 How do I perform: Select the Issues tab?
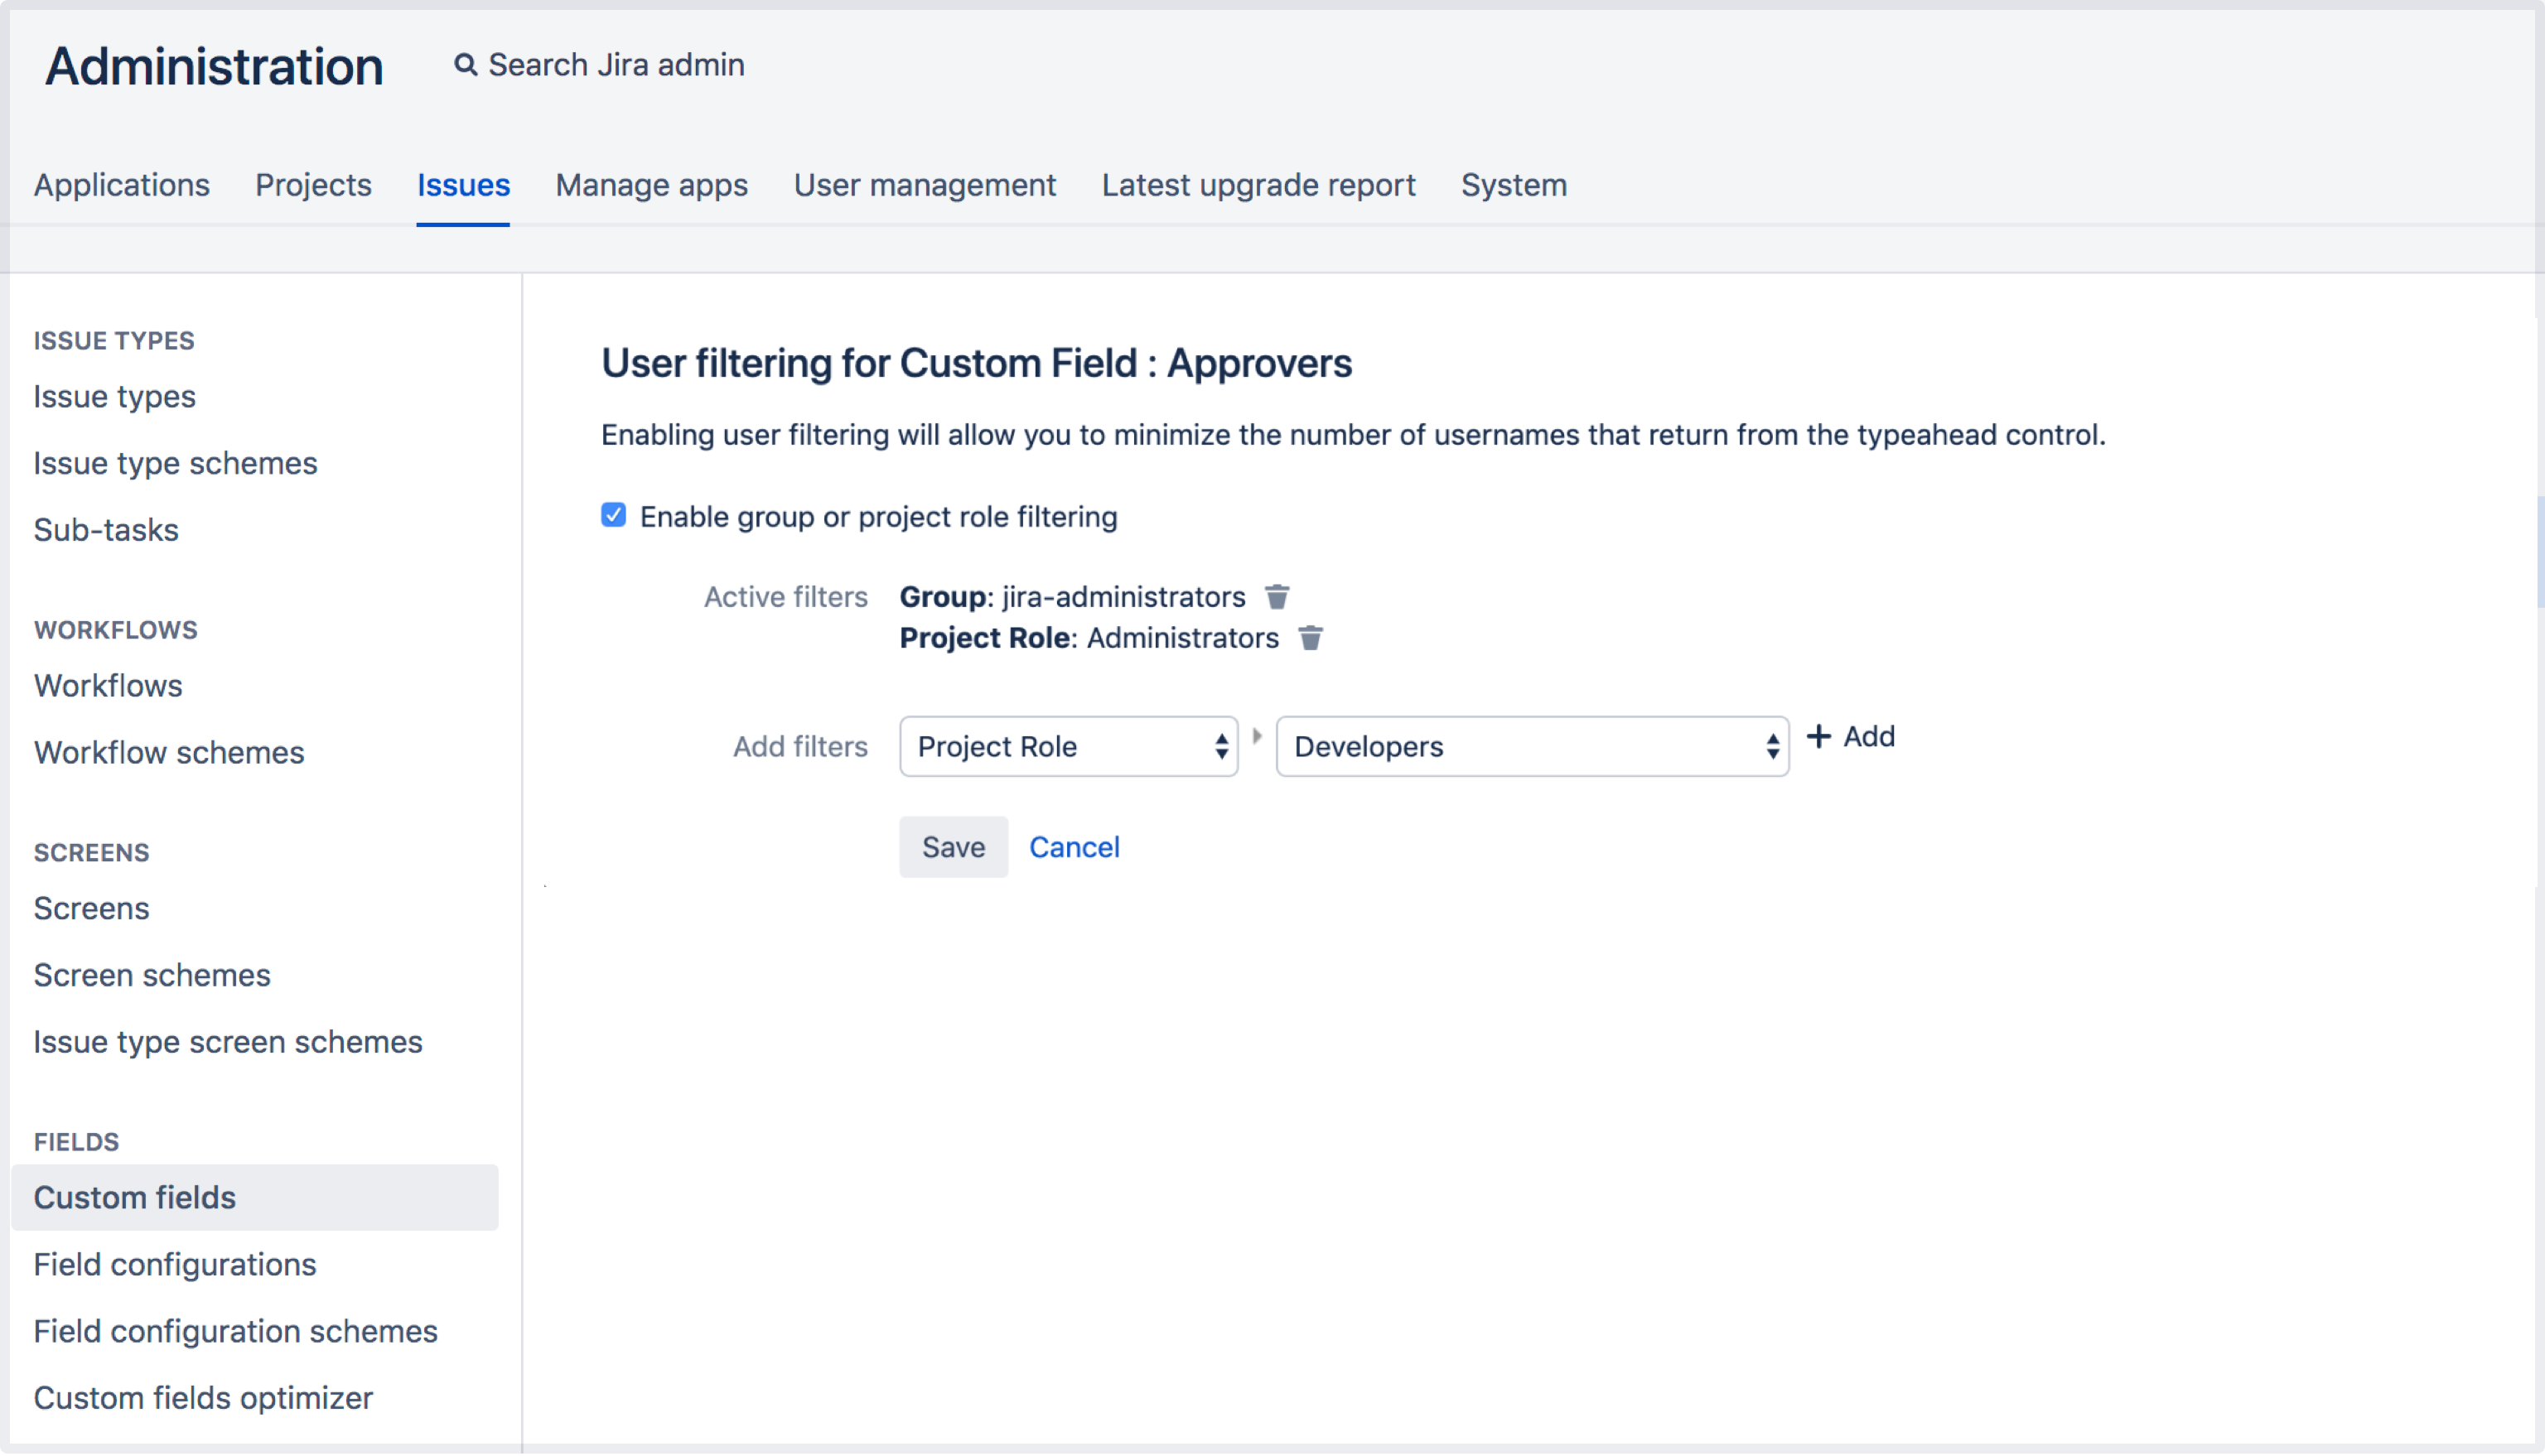tap(463, 185)
